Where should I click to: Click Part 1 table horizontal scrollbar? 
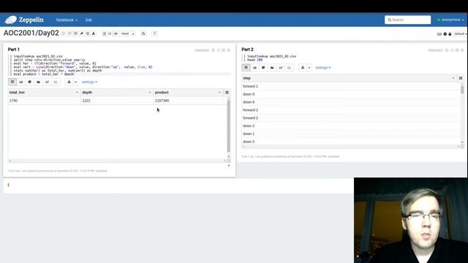[x=118, y=161]
